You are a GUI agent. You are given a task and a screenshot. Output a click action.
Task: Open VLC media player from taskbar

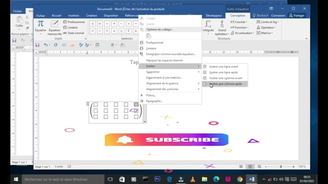tap(193, 179)
